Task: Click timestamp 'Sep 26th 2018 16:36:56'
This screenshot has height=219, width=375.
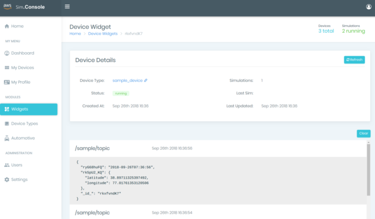Action: (172, 148)
